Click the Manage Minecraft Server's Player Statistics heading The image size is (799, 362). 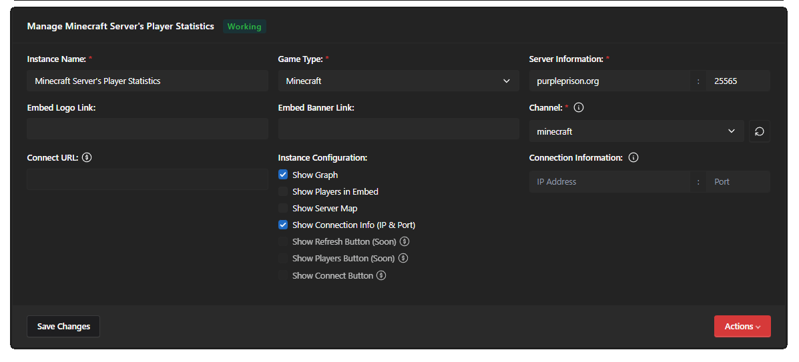click(120, 27)
